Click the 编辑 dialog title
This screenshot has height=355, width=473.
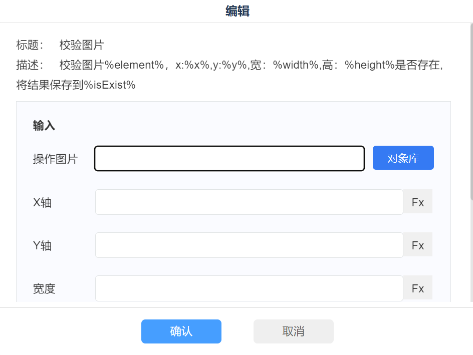pyautogui.click(x=237, y=11)
